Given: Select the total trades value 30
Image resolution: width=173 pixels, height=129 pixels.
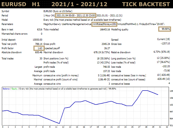Looking at the screenshot, I should (x=41, y=59).
